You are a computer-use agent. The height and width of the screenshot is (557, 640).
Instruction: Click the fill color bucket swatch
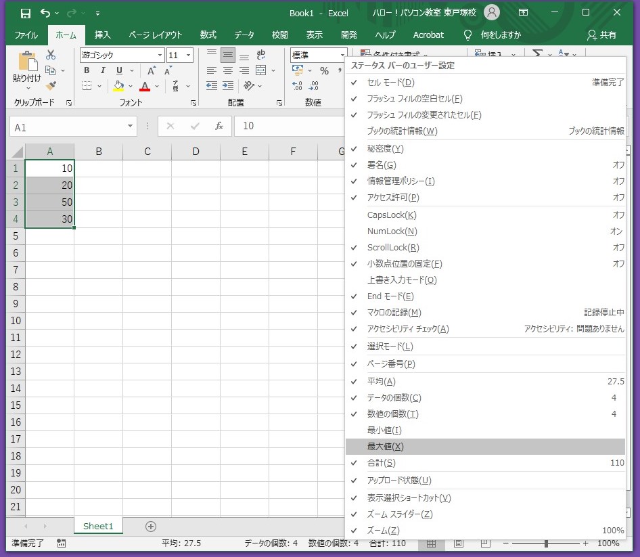click(x=119, y=86)
